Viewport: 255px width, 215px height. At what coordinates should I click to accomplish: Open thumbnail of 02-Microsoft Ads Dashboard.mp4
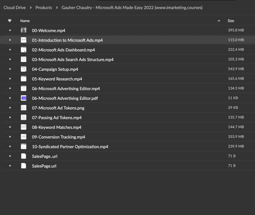[x=24, y=50]
